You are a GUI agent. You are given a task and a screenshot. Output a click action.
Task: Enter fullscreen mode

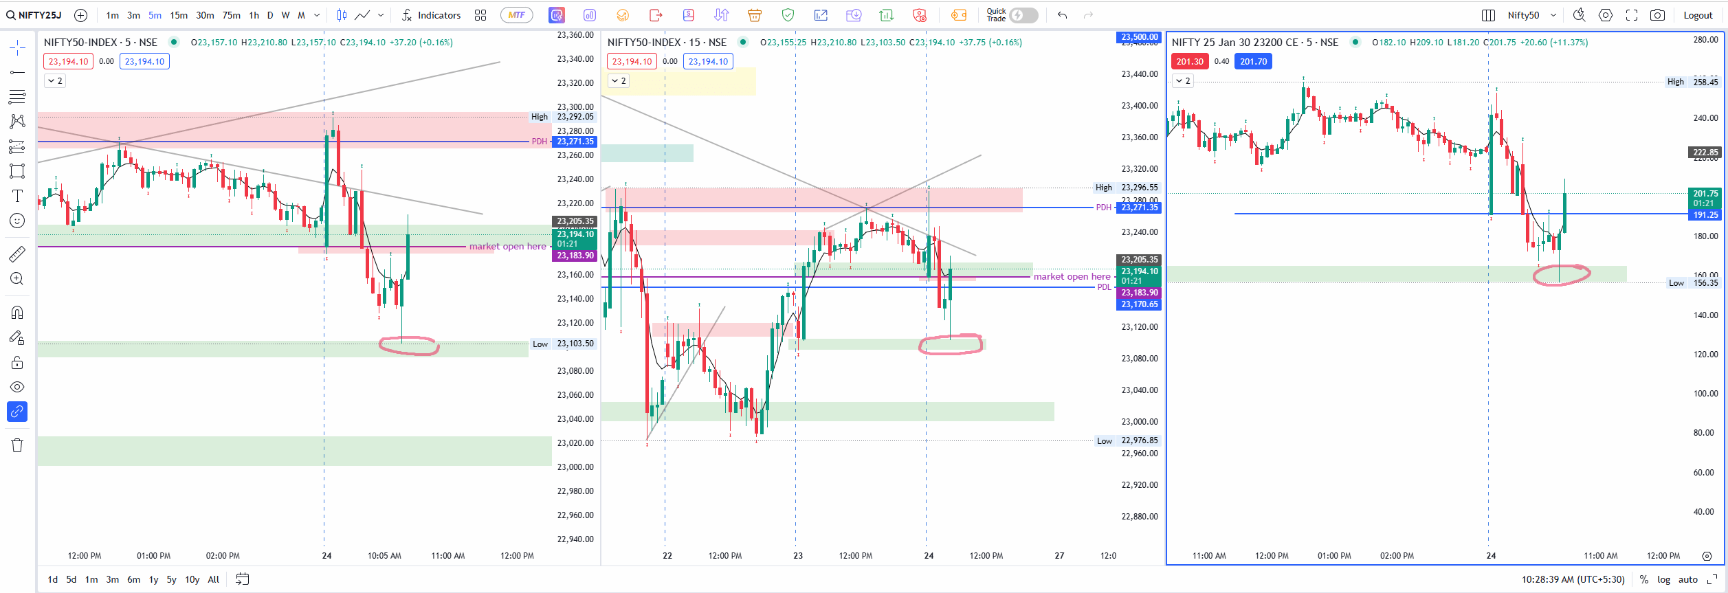point(1632,15)
